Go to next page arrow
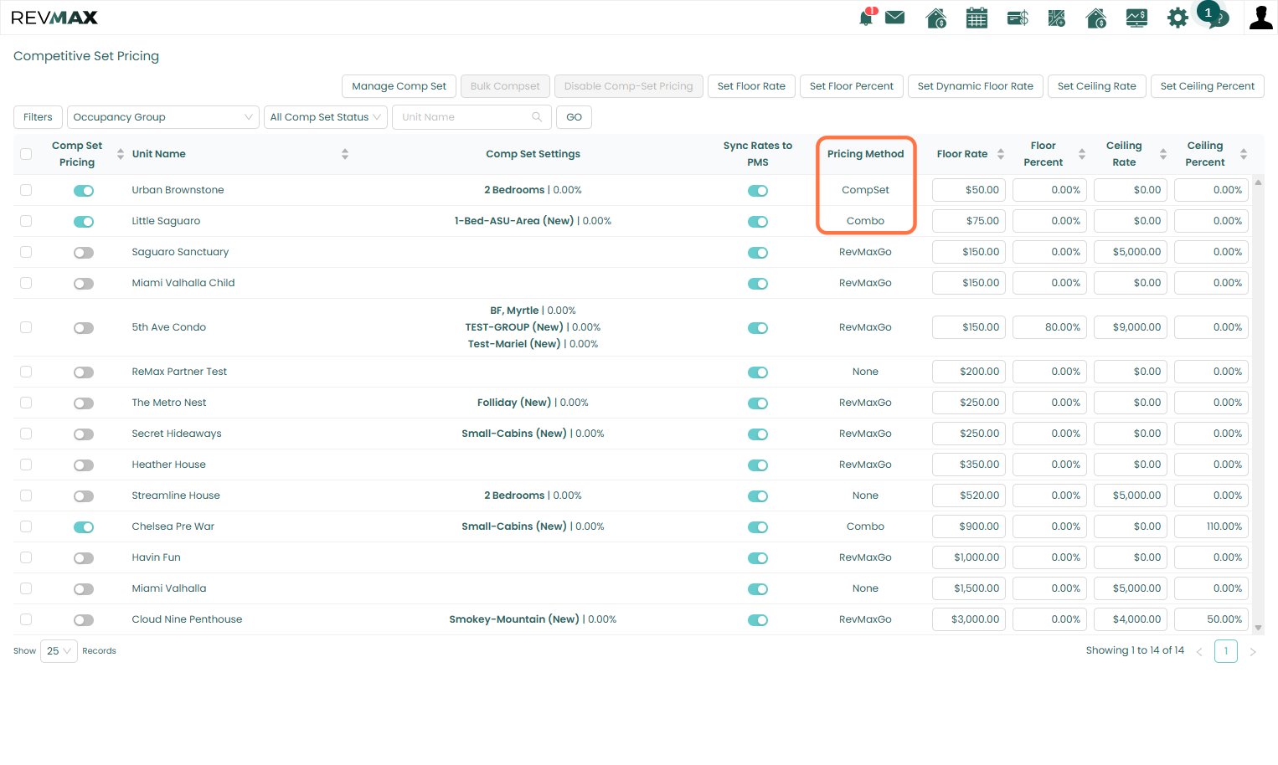 click(x=1253, y=652)
